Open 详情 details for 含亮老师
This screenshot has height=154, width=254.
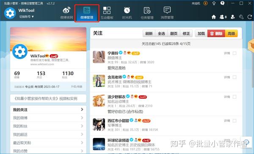[x=227, y=77]
